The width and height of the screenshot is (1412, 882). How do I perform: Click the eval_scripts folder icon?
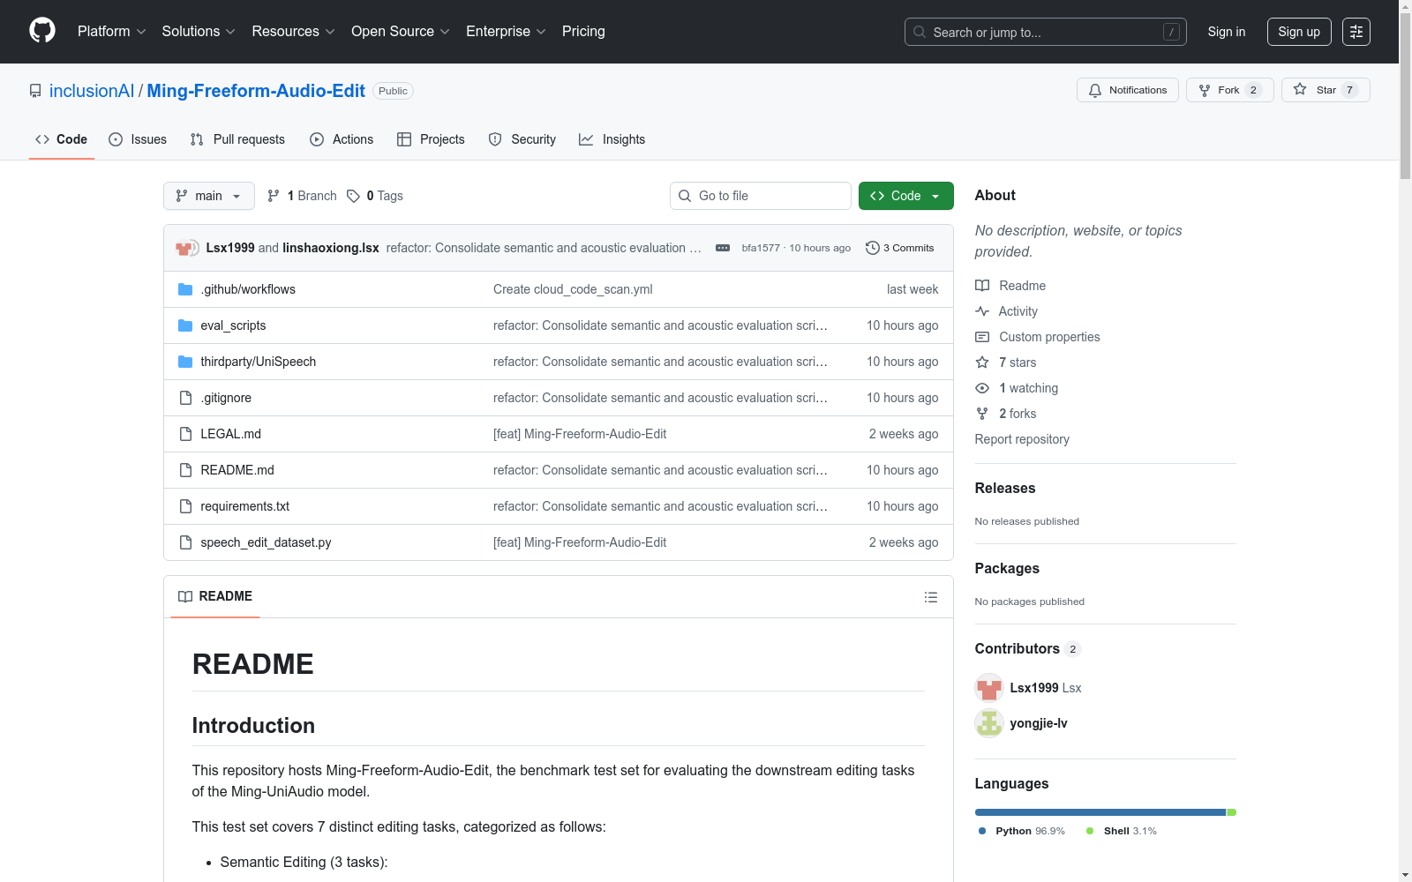coord(185,325)
